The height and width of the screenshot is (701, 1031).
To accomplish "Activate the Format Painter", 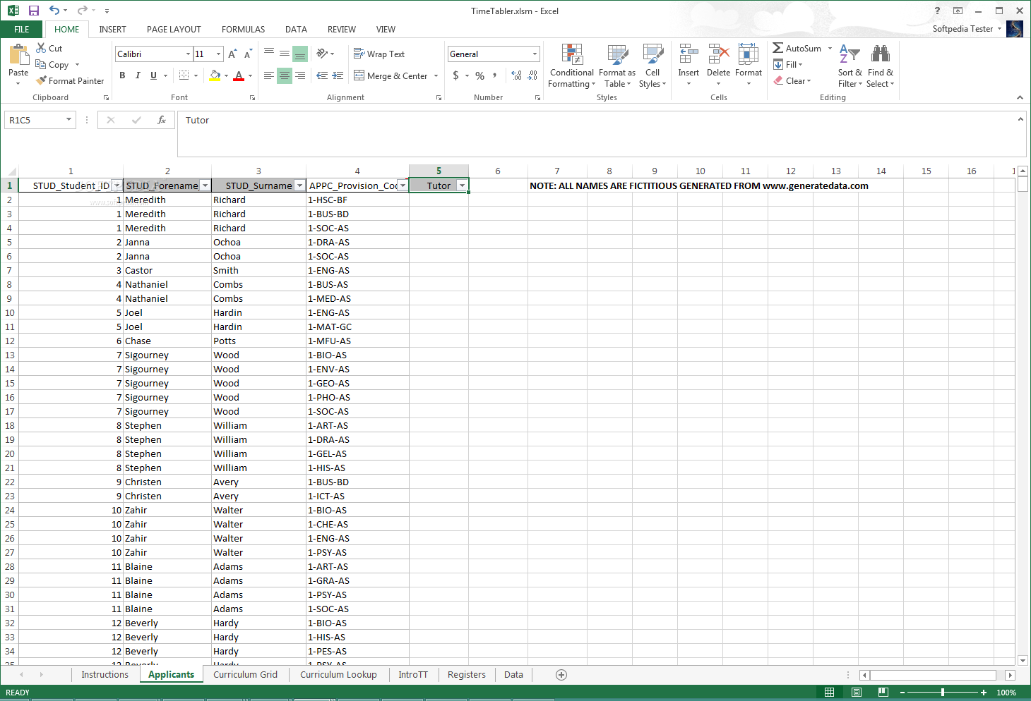I will pos(70,80).
